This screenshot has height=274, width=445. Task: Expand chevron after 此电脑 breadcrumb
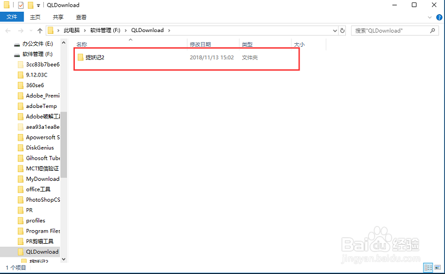[x=85, y=30]
